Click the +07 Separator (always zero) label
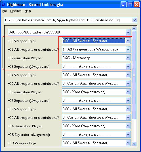The width and height of the screenshot is (141, 152). pyautogui.click(x=29, y=101)
